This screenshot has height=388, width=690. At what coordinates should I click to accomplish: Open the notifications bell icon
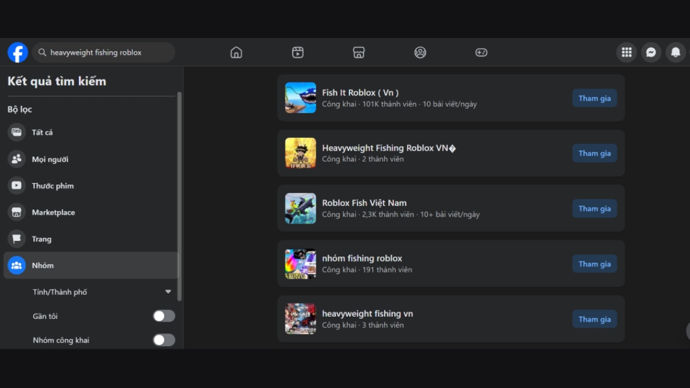tap(676, 52)
